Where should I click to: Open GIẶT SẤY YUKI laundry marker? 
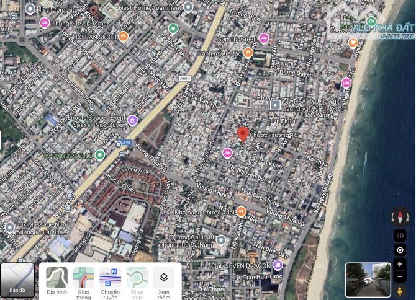coord(275,105)
